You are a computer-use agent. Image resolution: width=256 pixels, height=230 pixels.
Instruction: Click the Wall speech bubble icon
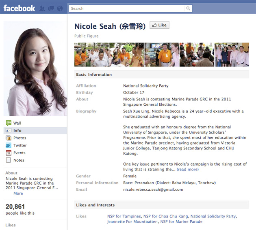[x=9, y=123]
